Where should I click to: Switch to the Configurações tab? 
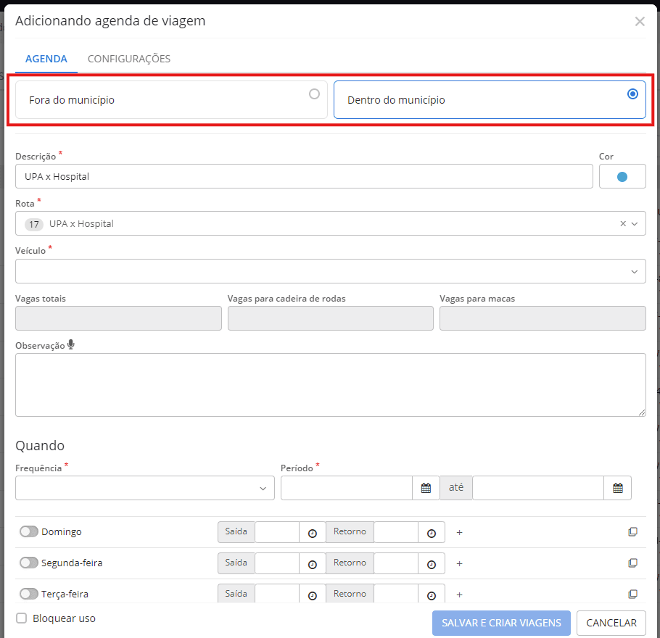129,59
